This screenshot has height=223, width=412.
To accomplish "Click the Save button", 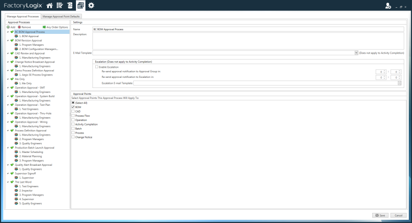I will coord(379,215).
